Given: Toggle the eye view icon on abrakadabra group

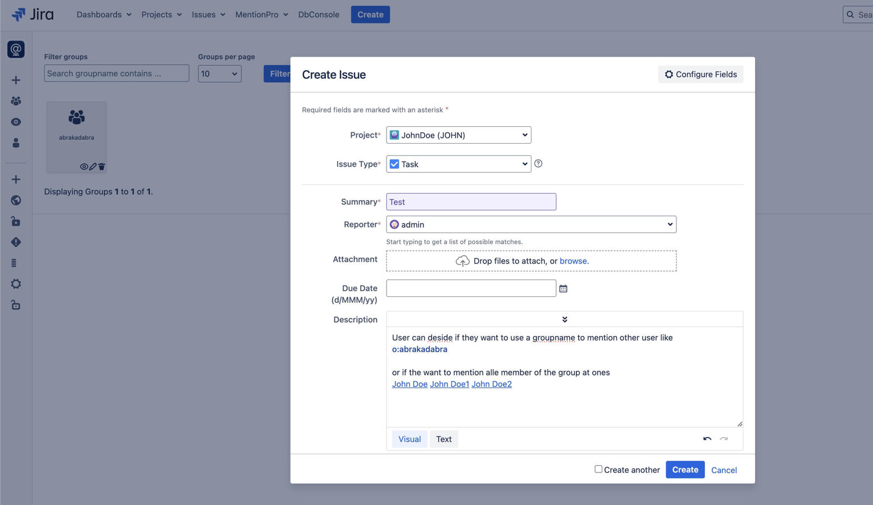Looking at the screenshot, I should pyautogui.click(x=84, y=167).
